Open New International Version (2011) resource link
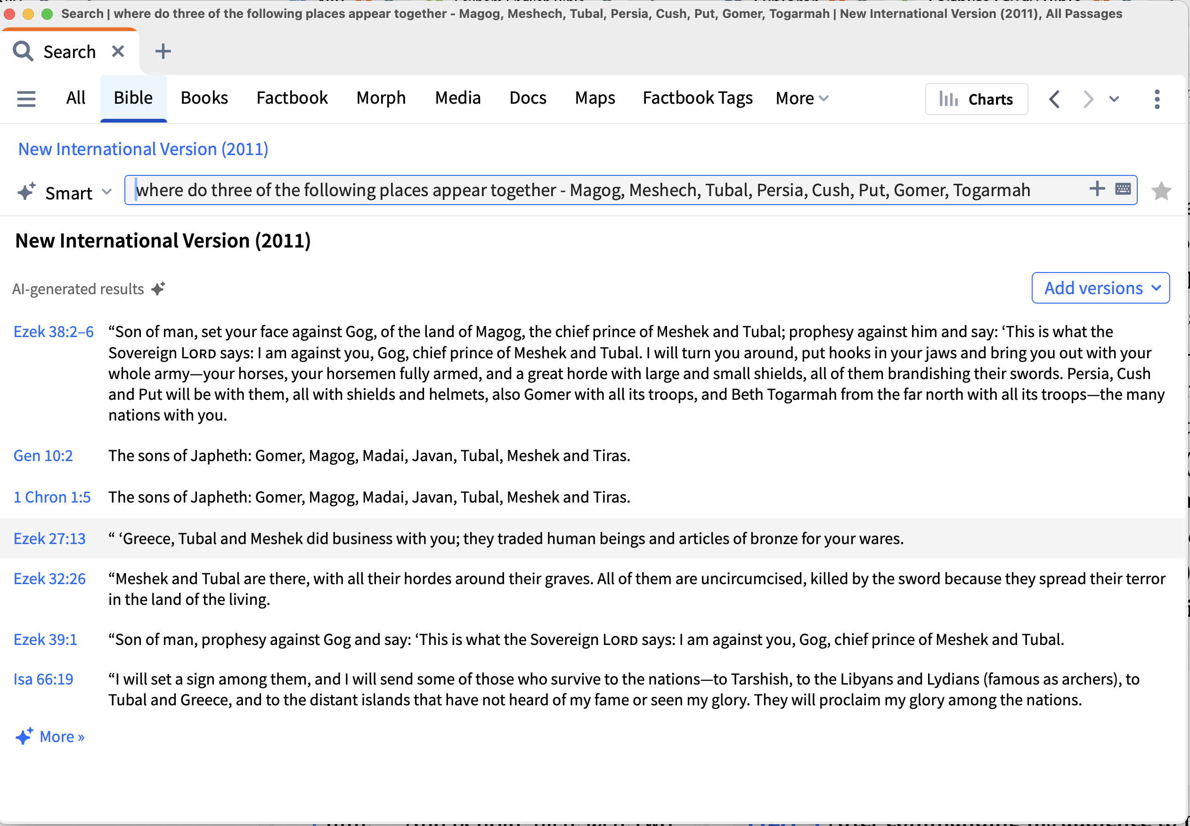Viewport: 1190px width, 826px height. tap(143, 149)
